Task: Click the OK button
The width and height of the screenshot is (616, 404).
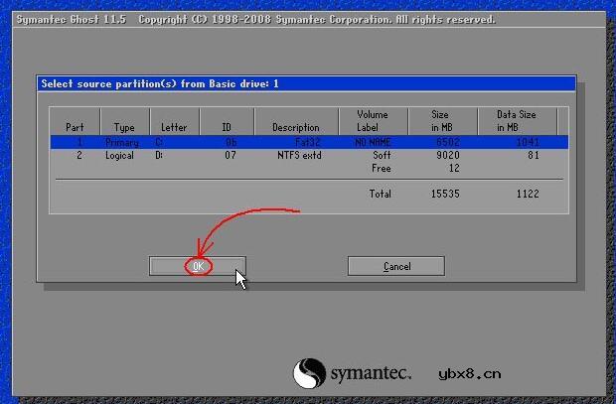Action: (198, 266)
